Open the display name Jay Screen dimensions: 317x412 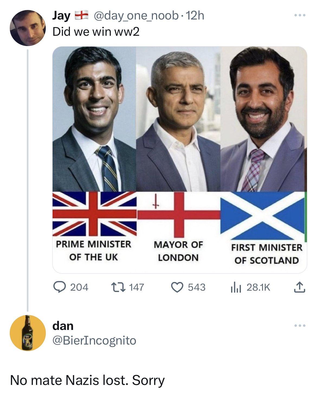point(61,16)
